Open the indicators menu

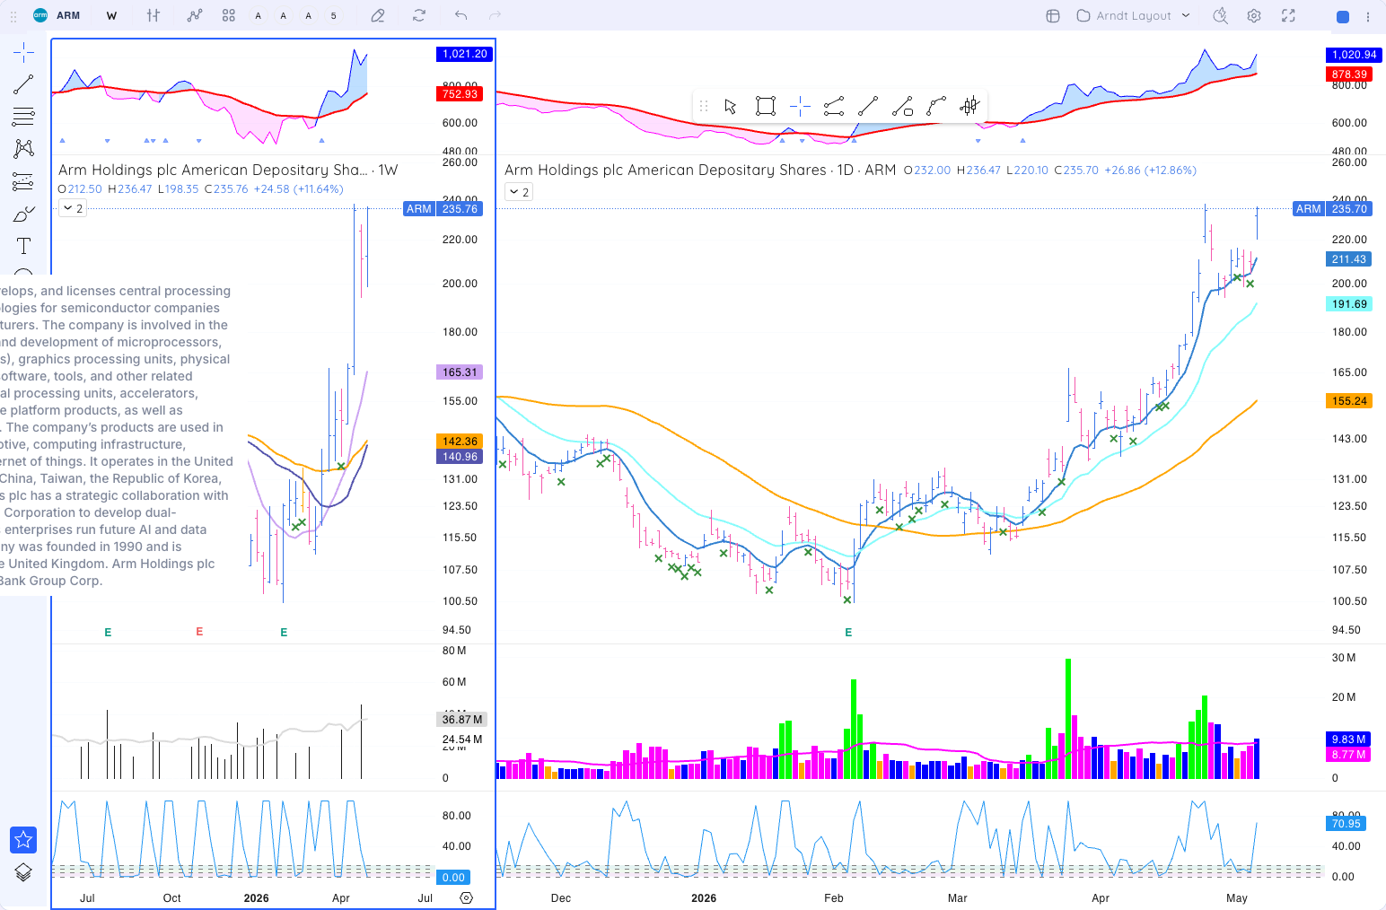pos(195,15)
